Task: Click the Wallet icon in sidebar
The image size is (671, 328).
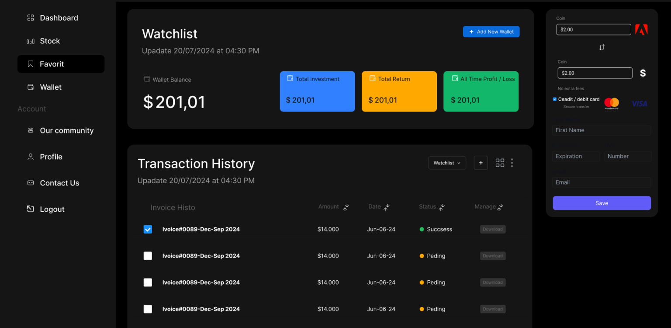Action: click(31, 87)
